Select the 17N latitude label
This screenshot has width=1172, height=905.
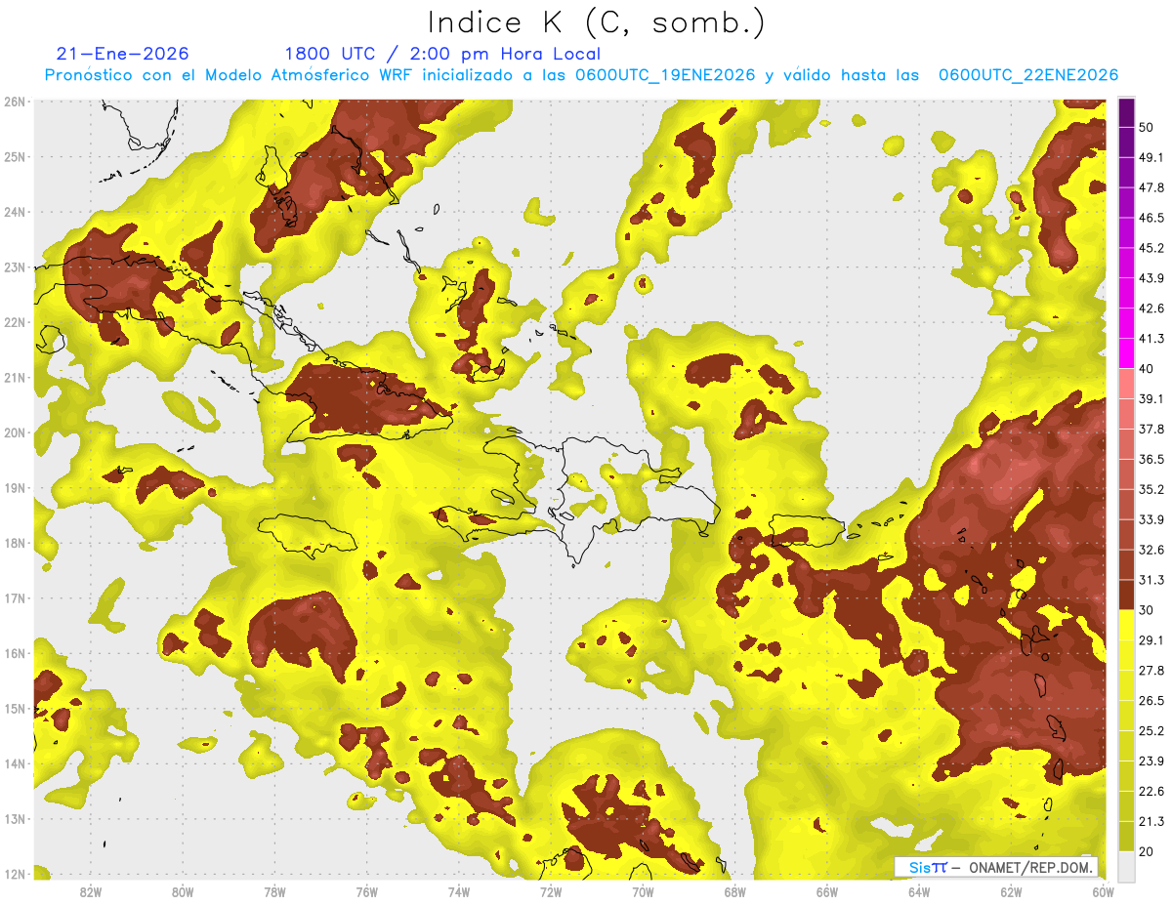[x=15, y=597]
